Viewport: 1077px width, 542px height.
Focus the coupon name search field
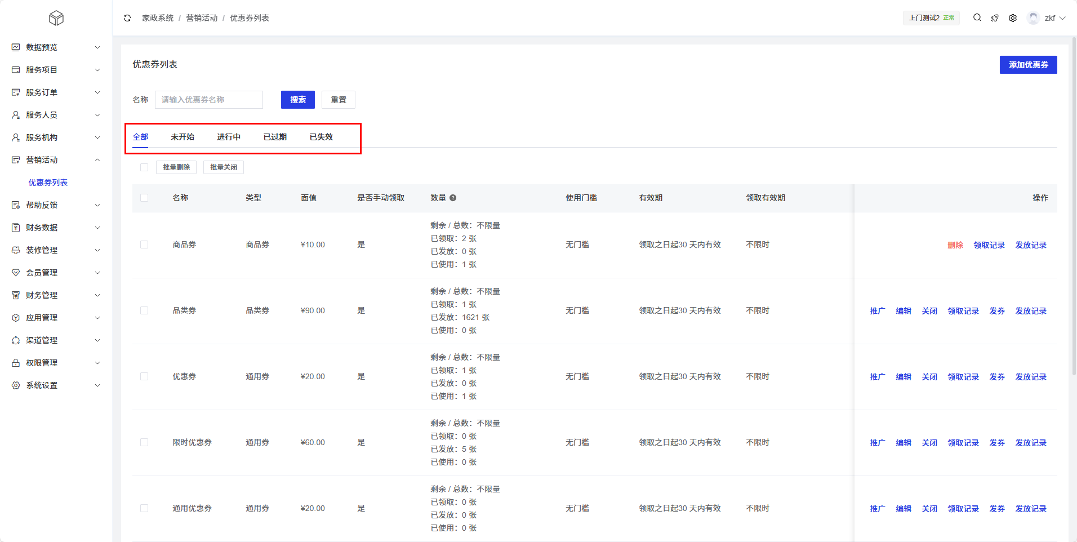coord(208,100)
